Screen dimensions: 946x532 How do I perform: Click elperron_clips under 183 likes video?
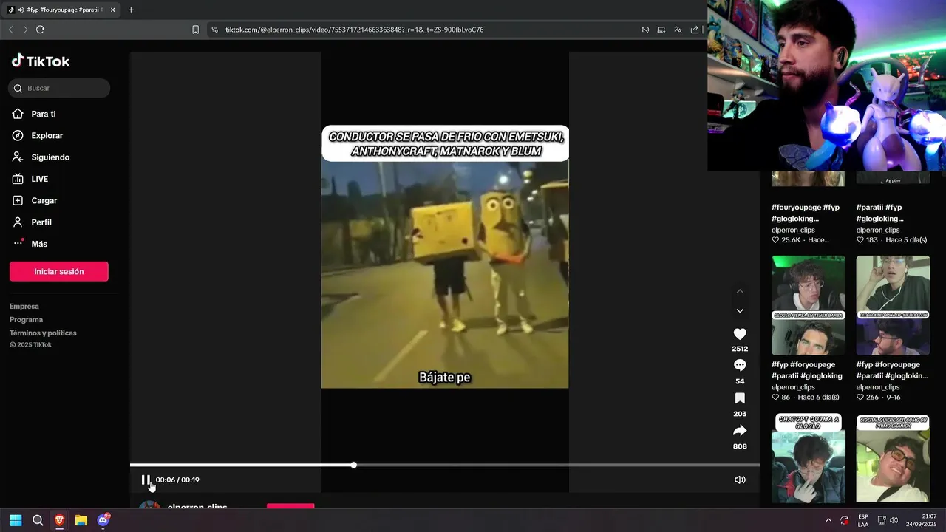(x=878, y=230)
